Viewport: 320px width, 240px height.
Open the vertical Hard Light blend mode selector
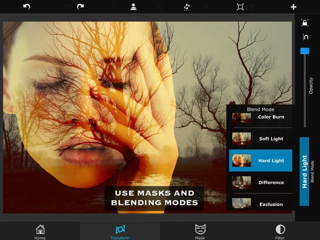[304, 171]
